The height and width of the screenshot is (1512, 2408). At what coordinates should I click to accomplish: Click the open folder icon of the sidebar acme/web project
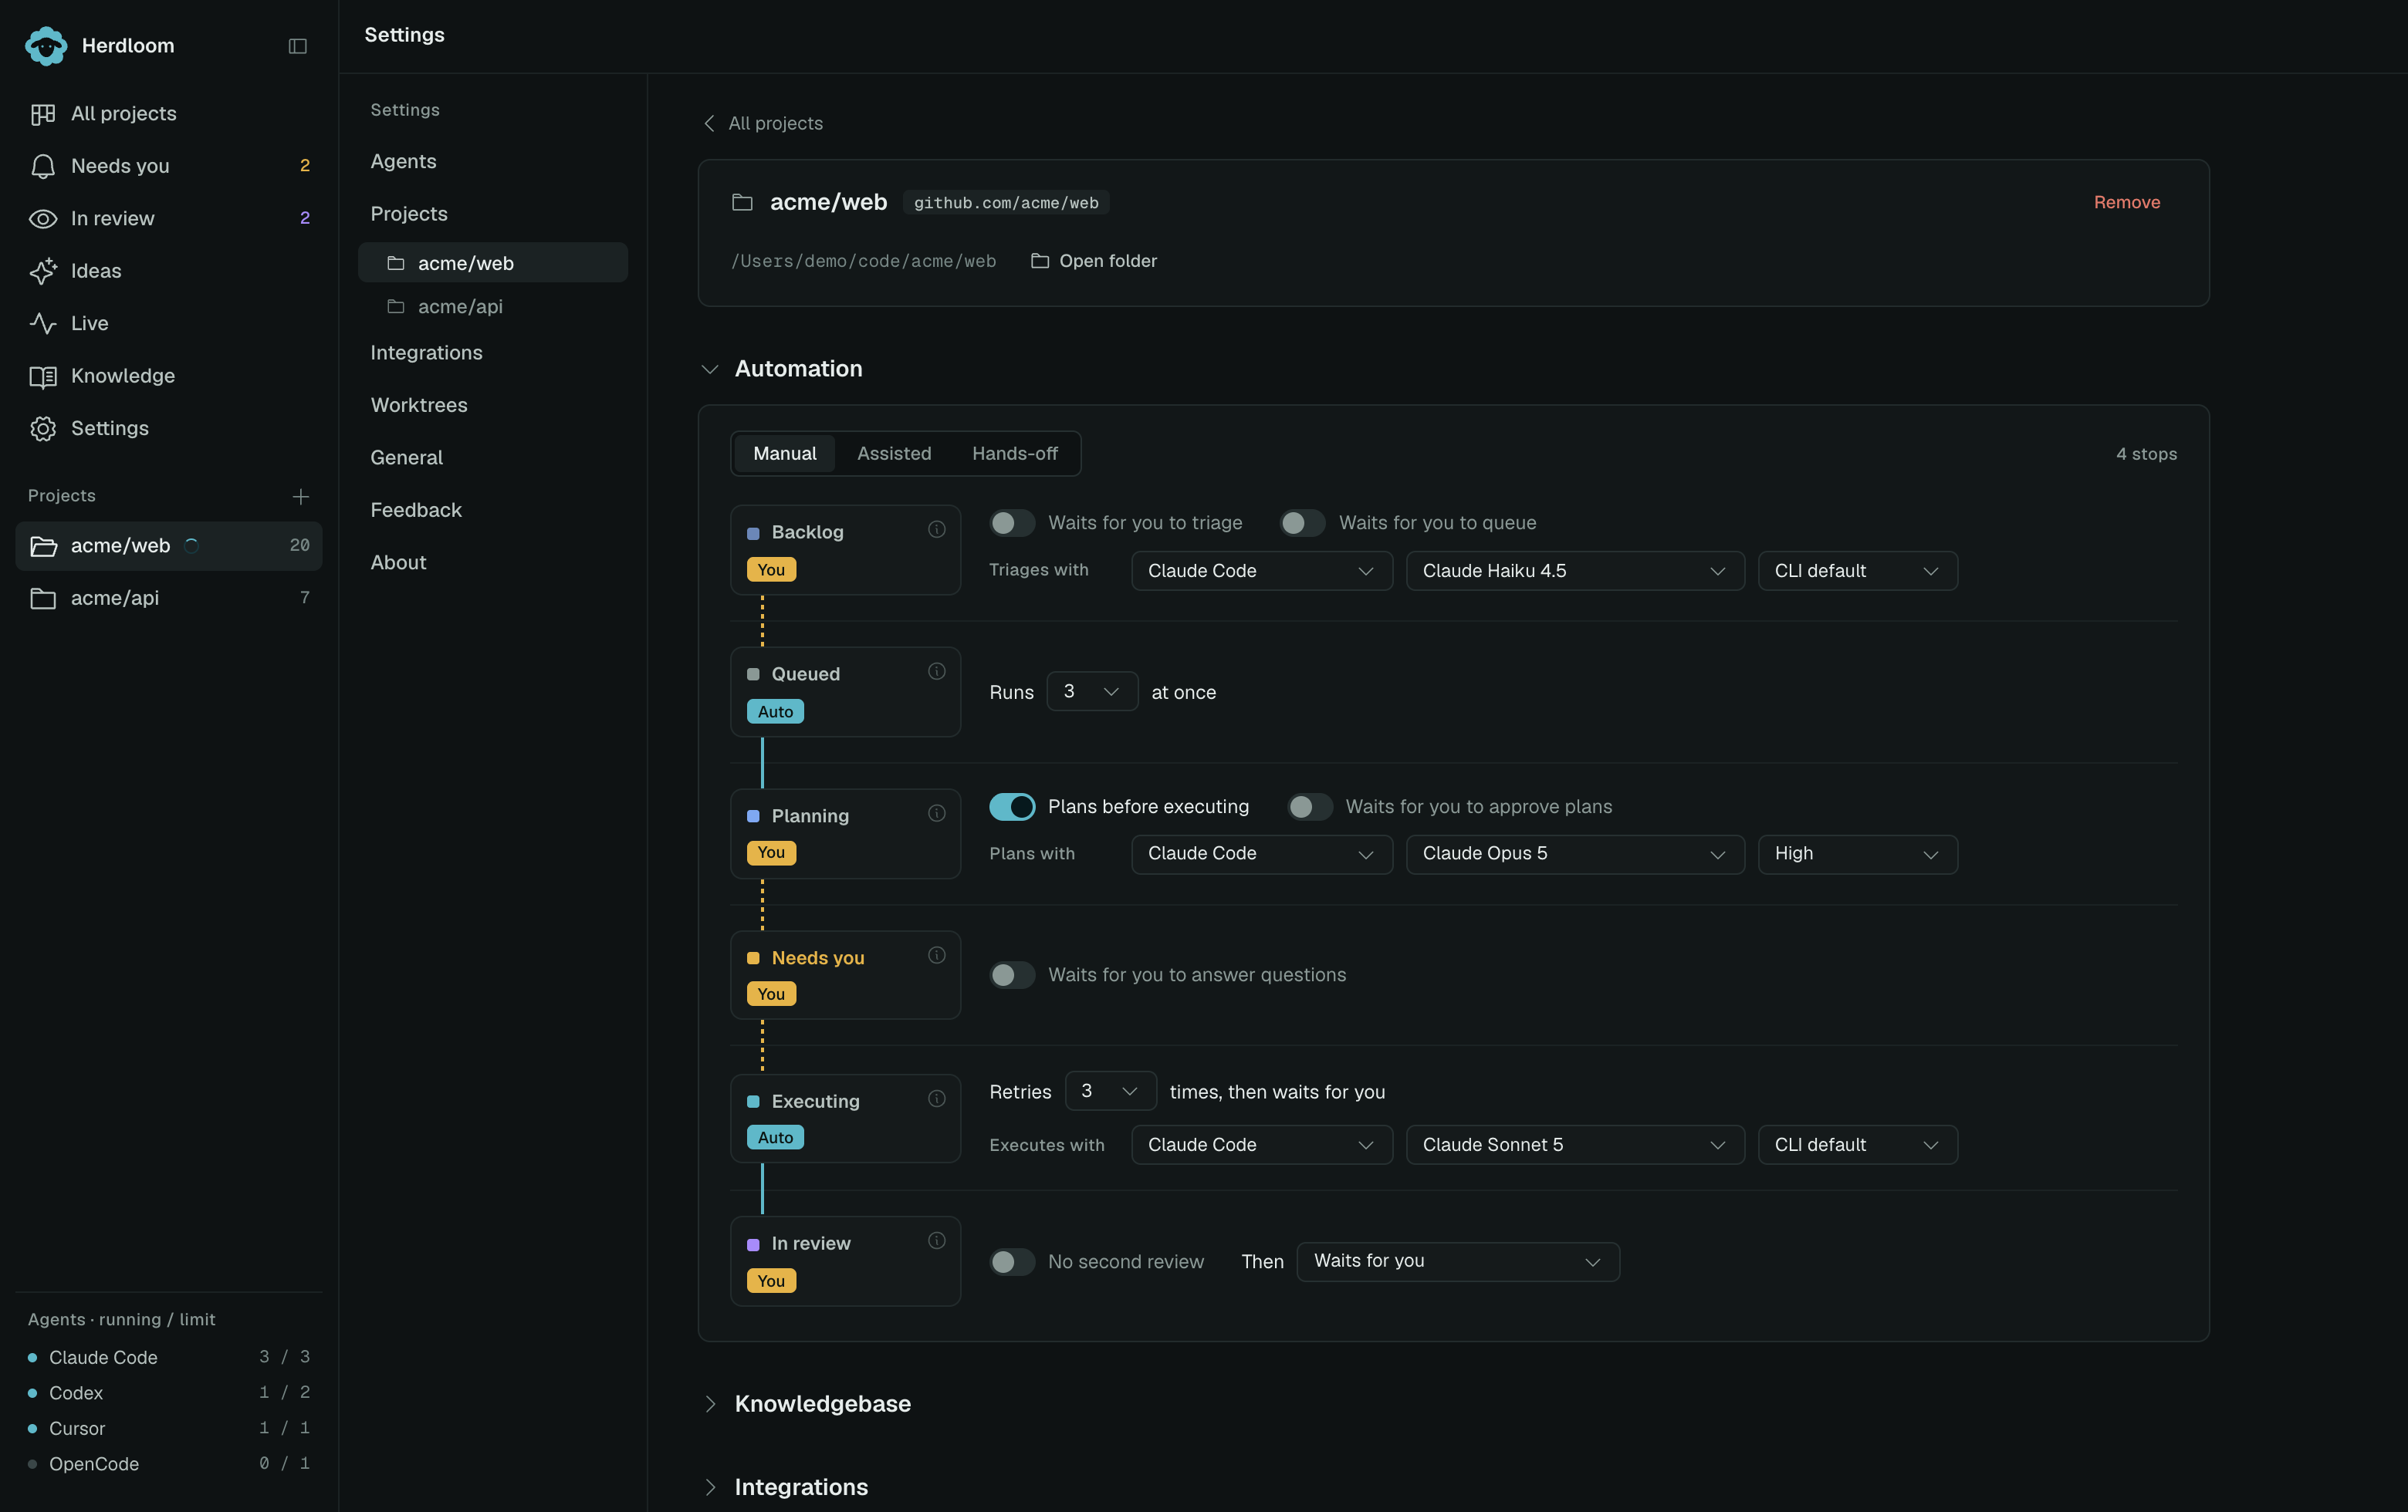pos(43,545)
